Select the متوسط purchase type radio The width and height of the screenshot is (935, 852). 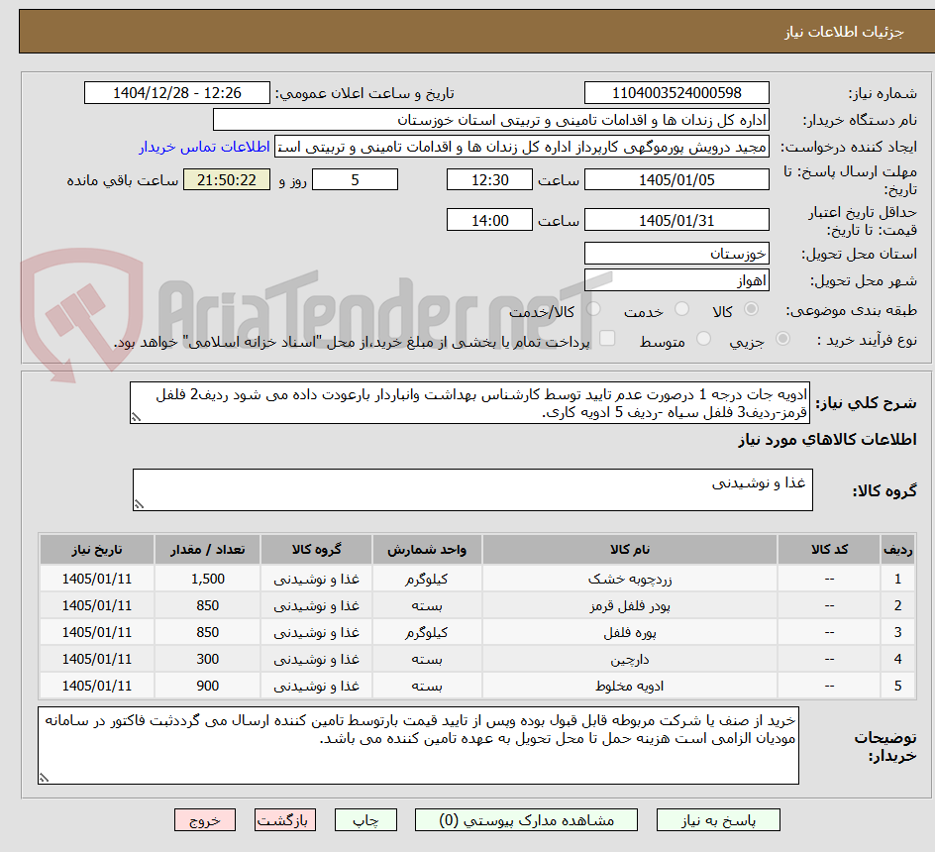pos(703,339)
